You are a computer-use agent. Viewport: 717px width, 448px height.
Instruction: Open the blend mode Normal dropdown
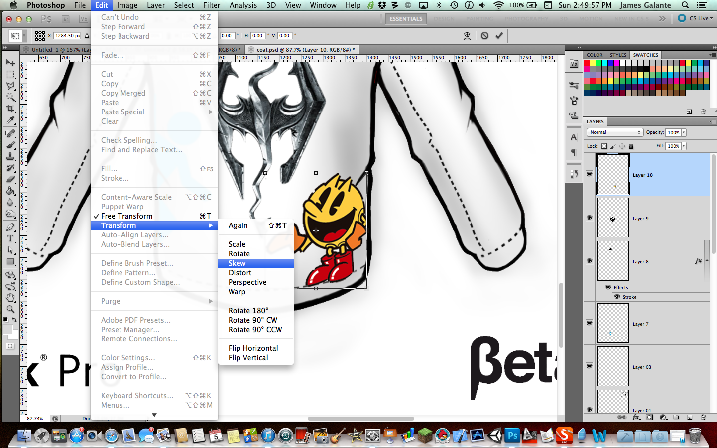(x=615, y=132)
